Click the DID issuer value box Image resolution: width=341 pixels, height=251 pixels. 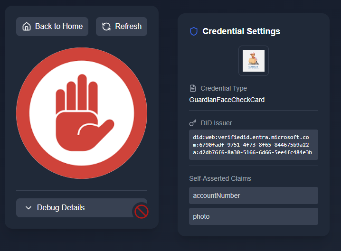coord(253,145)
